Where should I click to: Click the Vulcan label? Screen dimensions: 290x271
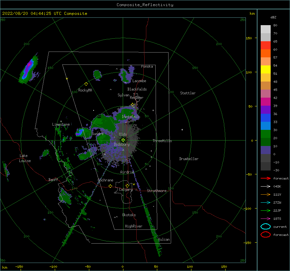tap(164, 239)
